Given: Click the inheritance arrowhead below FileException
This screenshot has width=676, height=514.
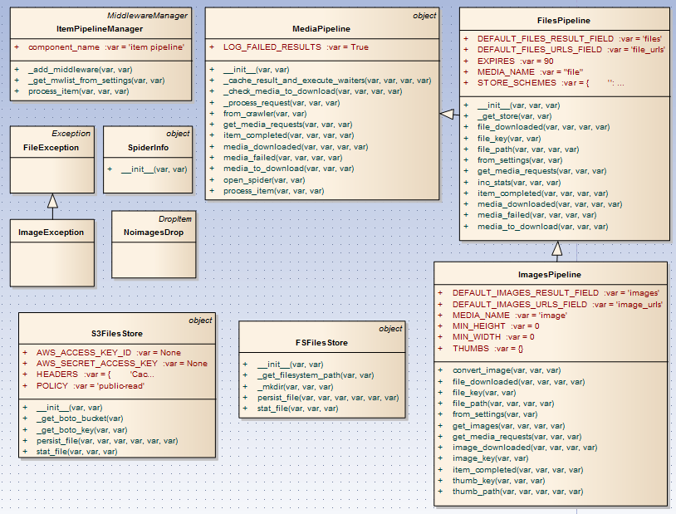Looking at the screenshot, I should pos(52,200).
